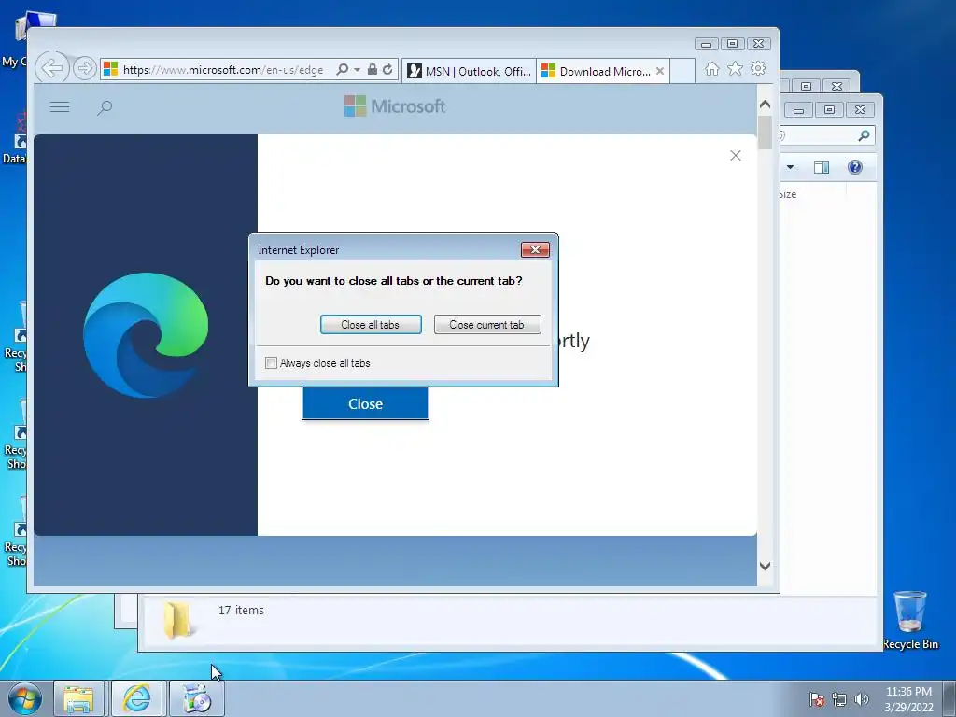The width and height of the screenshot is (956, 717).
Task: Click the Explorer window search magnifier
Action: 864,135
